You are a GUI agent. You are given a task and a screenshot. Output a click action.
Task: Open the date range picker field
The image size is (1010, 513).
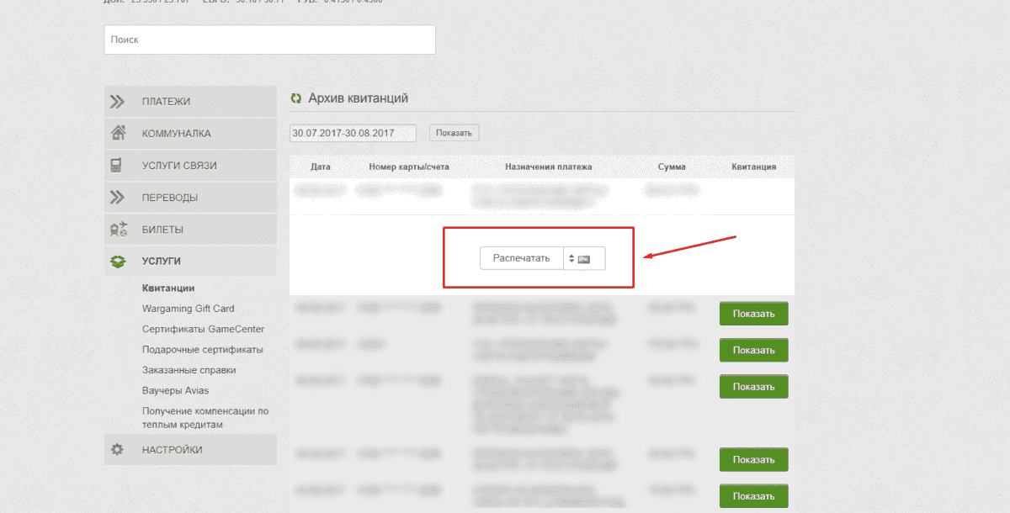[353, 133]
